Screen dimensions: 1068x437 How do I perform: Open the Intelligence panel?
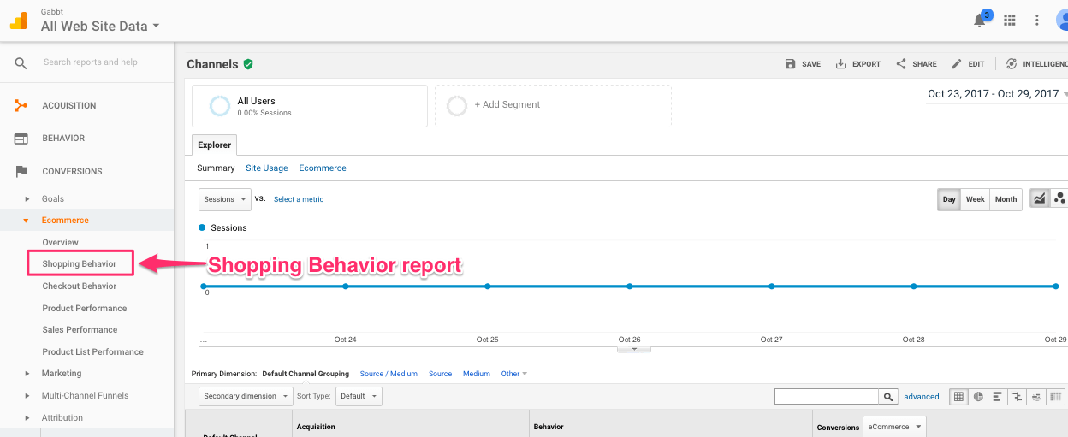click(x=1036, y=64)
